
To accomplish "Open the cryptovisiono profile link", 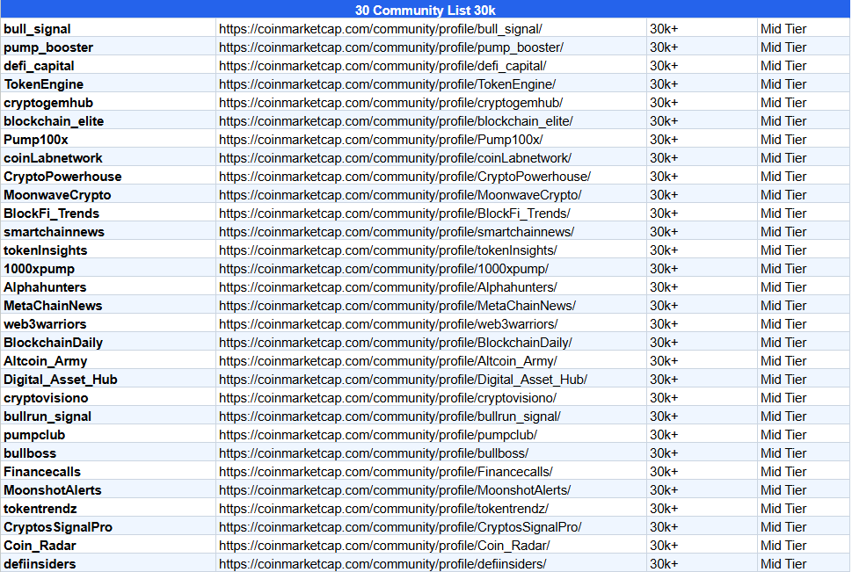I will click(388, 398).
